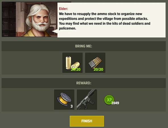Inspect the assault rifle reward icon
Viewport: 168px width, 128px height.
(x=87, y=100)
